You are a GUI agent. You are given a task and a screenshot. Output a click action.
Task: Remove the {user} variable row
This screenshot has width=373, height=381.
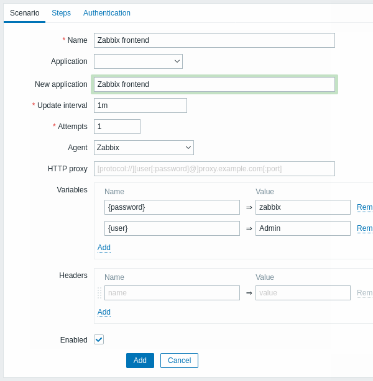pyautogui.click(x=364, y=228)
